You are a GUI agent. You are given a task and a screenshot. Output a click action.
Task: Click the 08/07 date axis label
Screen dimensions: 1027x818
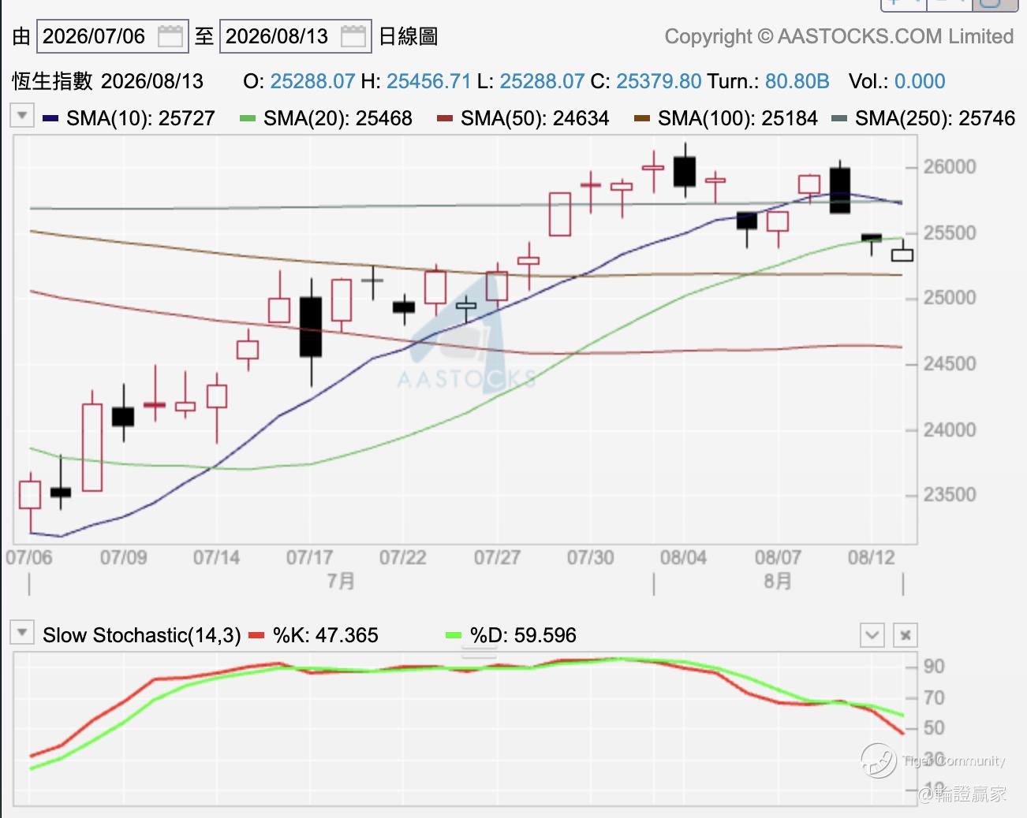[778, 558]
